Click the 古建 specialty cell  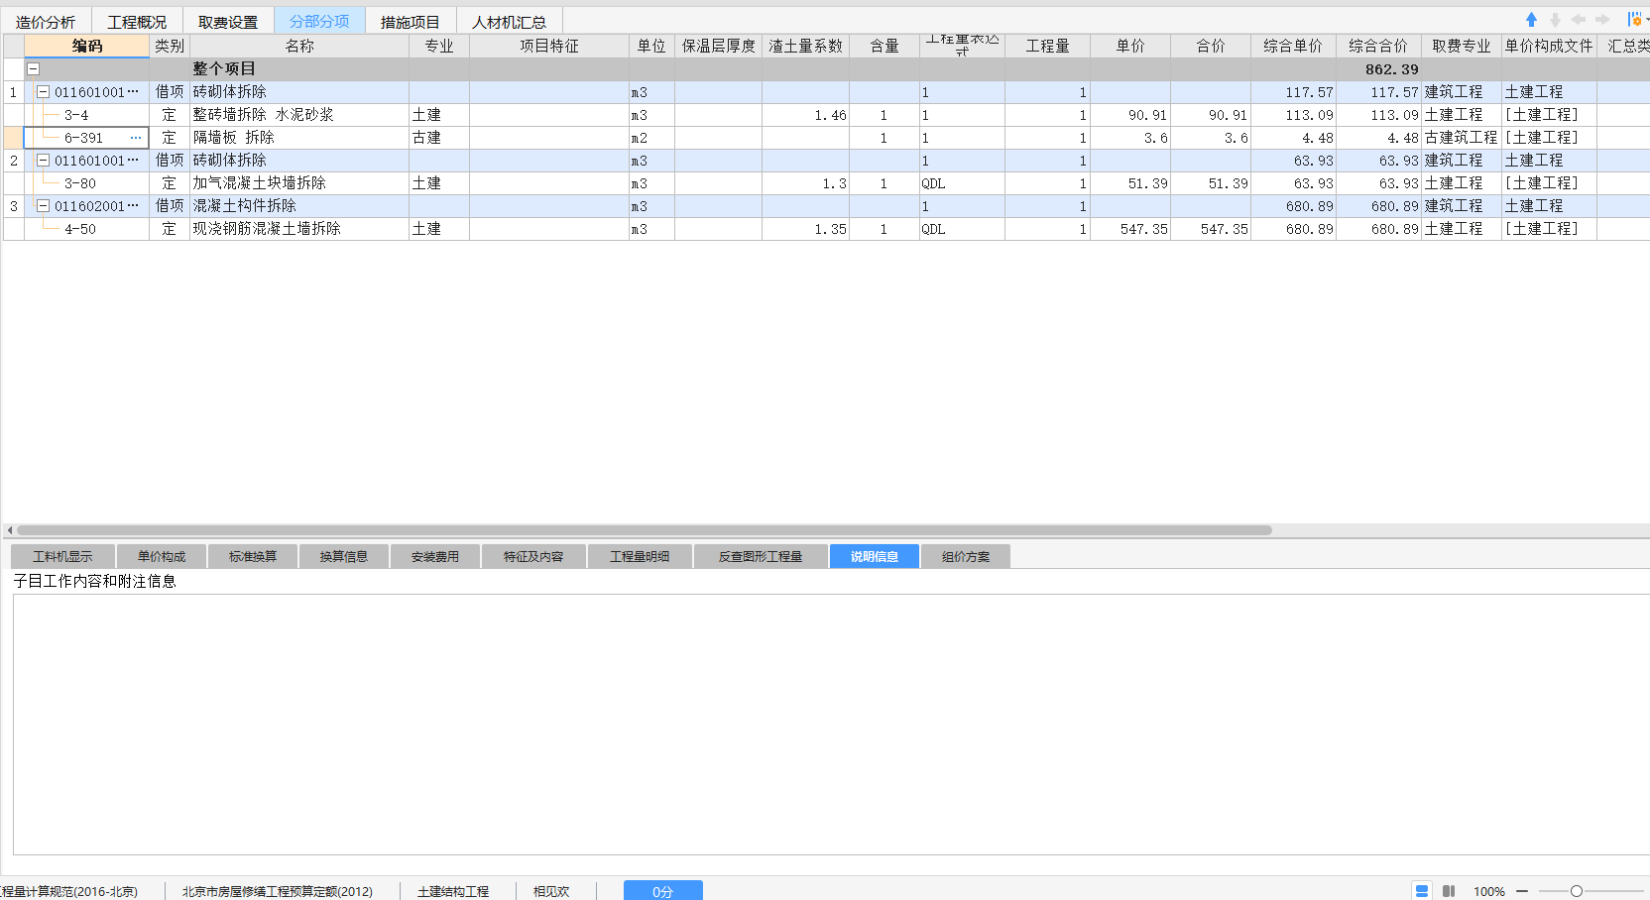(439, 138)
